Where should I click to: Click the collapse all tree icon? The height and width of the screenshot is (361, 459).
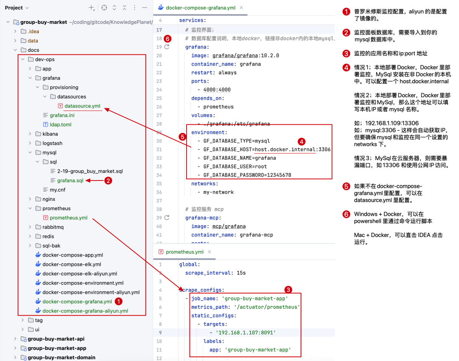click(125, 8)
